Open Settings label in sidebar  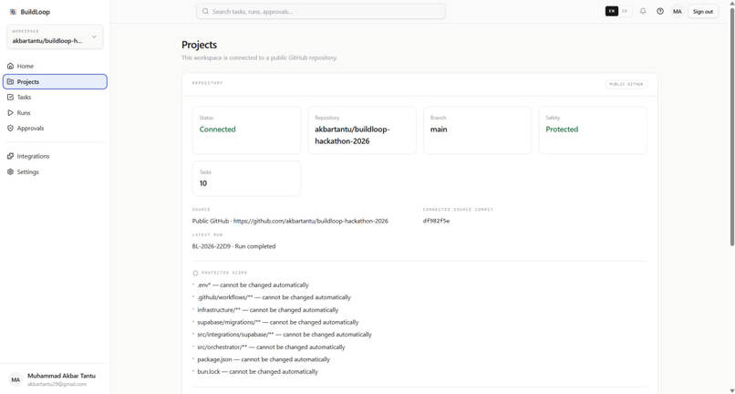point(28,171)
